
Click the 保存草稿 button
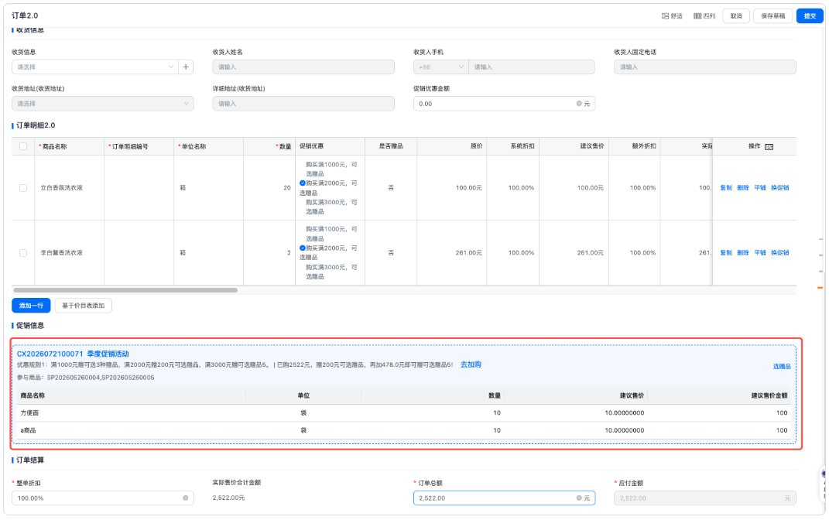tap(773, 15)
